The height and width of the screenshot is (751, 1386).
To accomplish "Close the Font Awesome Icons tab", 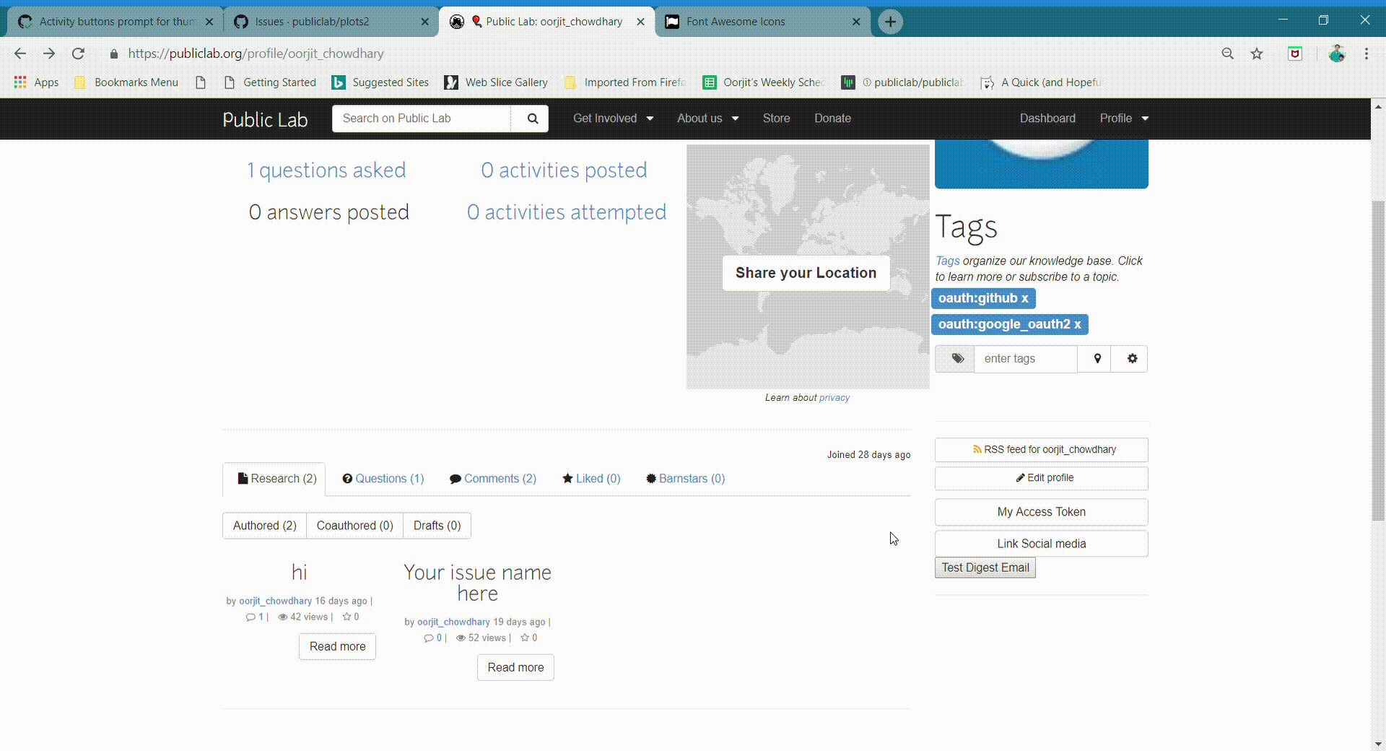I will [855, 22].
